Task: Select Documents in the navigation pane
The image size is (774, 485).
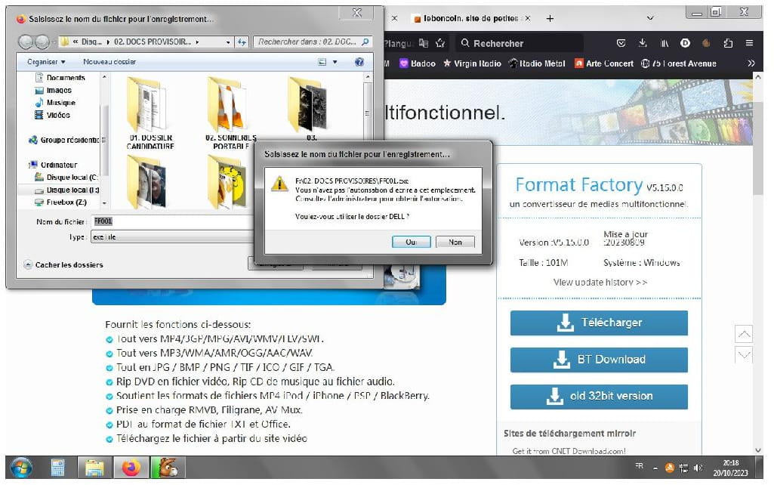Action: [60, 78]
